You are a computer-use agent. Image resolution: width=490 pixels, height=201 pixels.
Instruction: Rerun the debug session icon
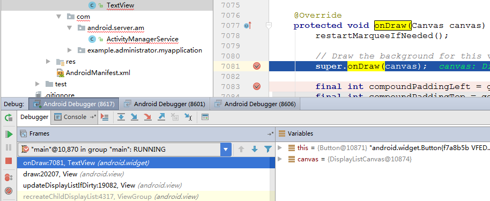point(9,118)
